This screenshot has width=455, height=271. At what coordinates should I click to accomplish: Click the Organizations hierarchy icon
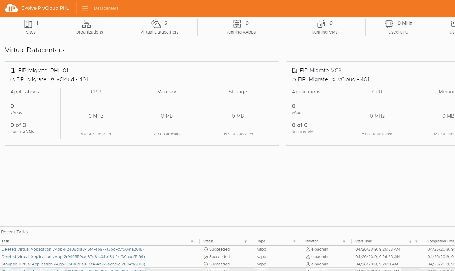86,24
